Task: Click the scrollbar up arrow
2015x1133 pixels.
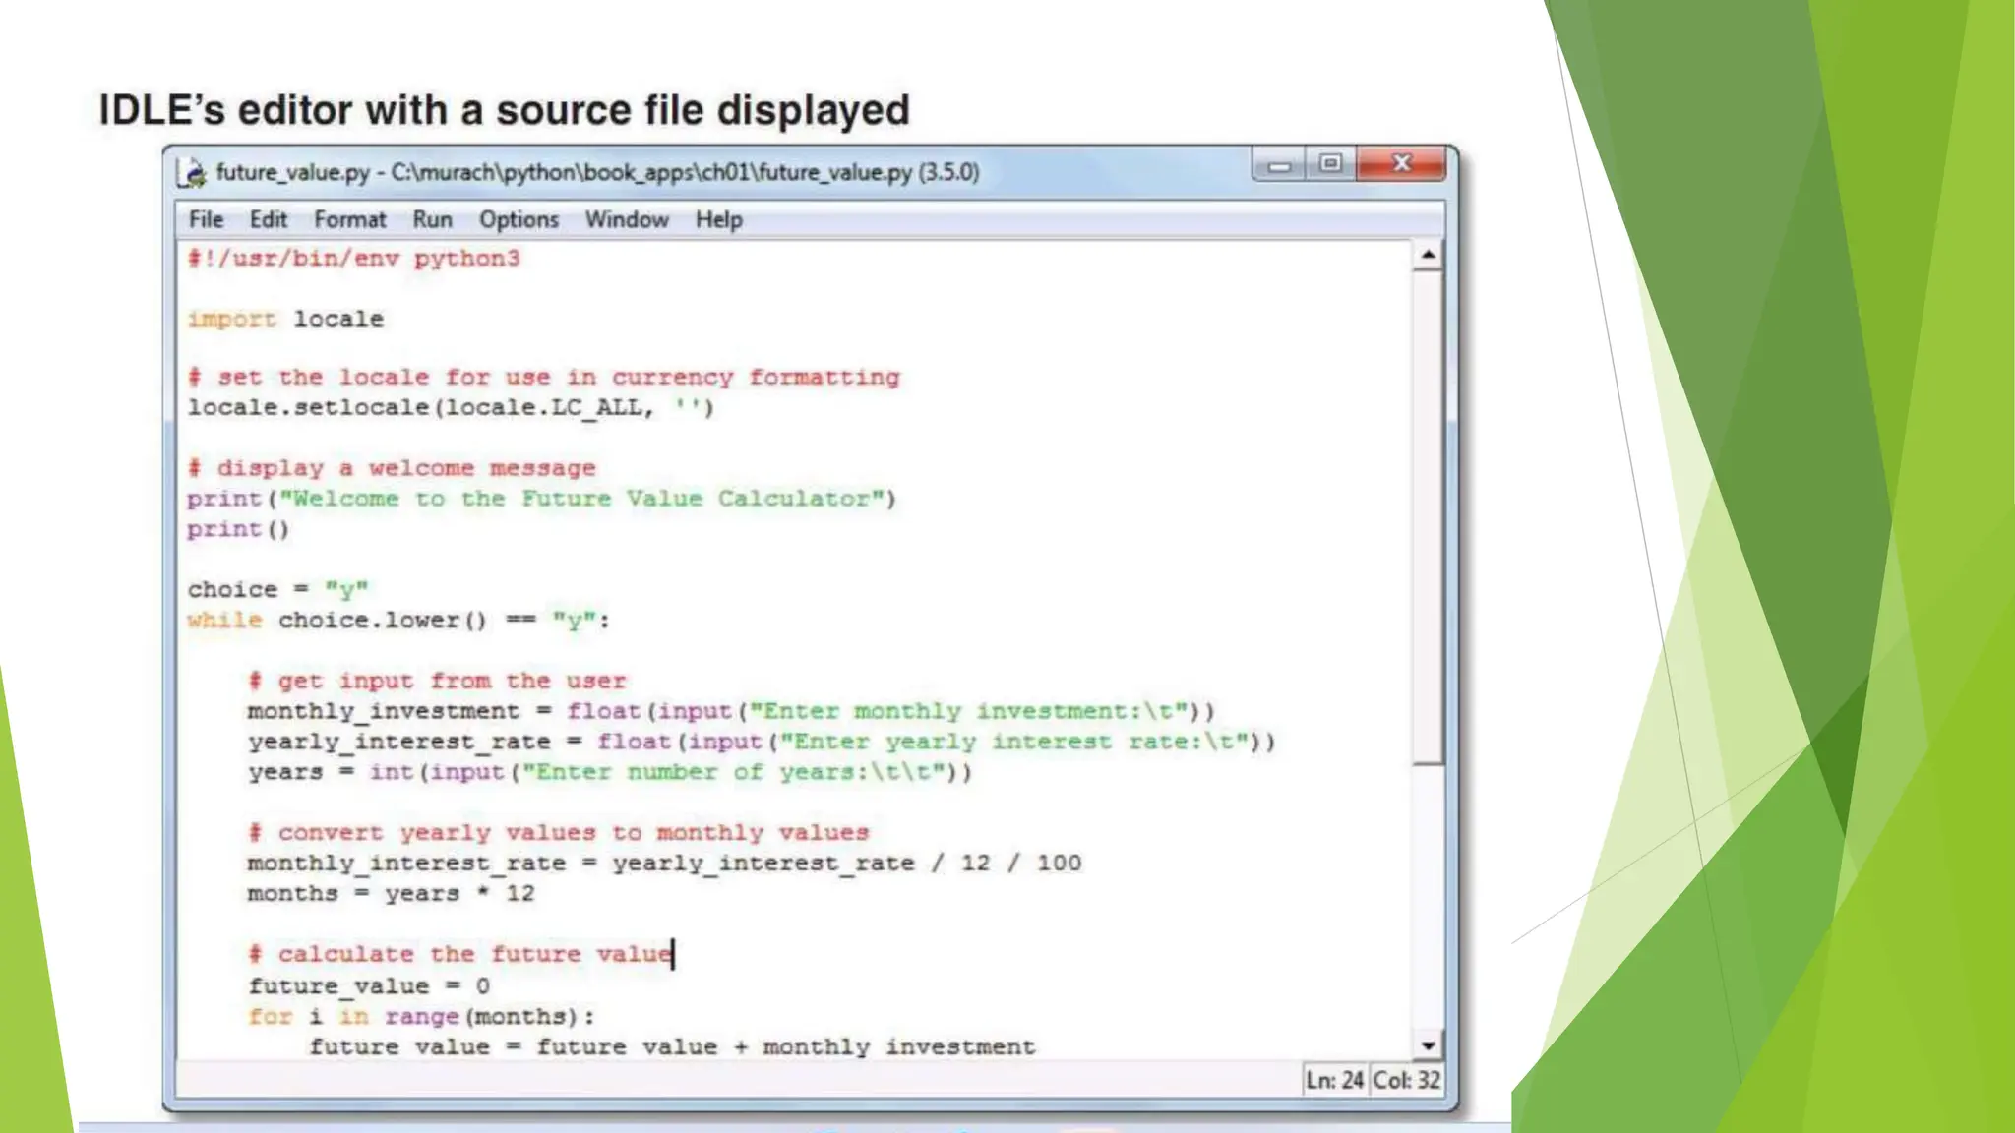Action: tap(1428, 256)
